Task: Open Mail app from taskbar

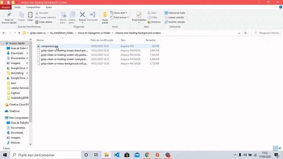Action: coord(137,155)
